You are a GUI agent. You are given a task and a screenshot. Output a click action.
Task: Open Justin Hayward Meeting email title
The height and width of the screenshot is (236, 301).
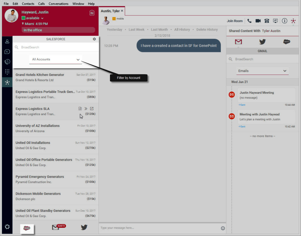[257, 93]
